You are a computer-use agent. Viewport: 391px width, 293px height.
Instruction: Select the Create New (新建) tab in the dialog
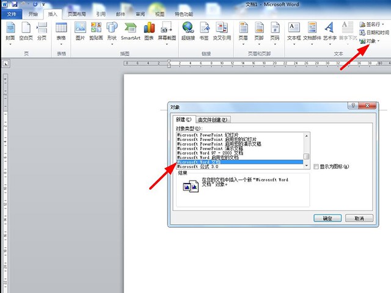point(184,120)
